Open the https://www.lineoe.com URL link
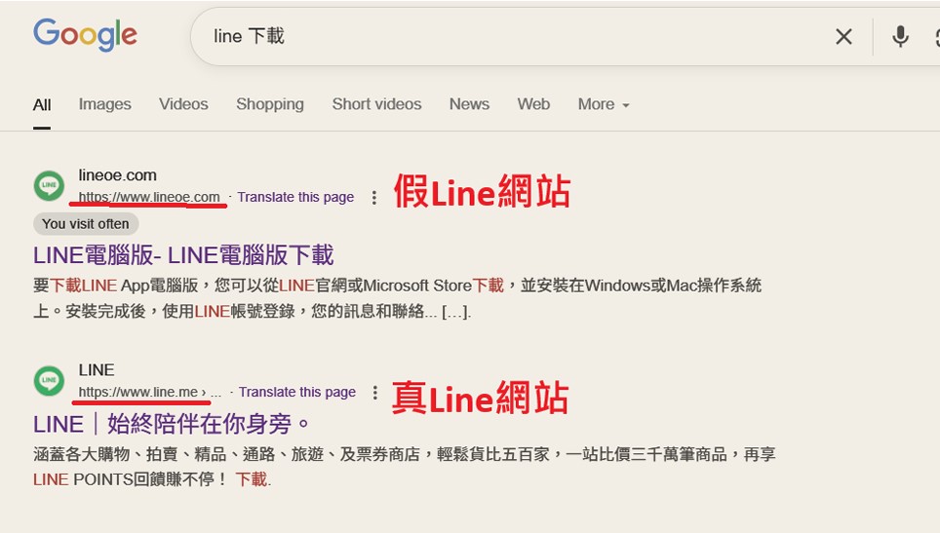Viewport: 940px width, 533px height. 149,197
